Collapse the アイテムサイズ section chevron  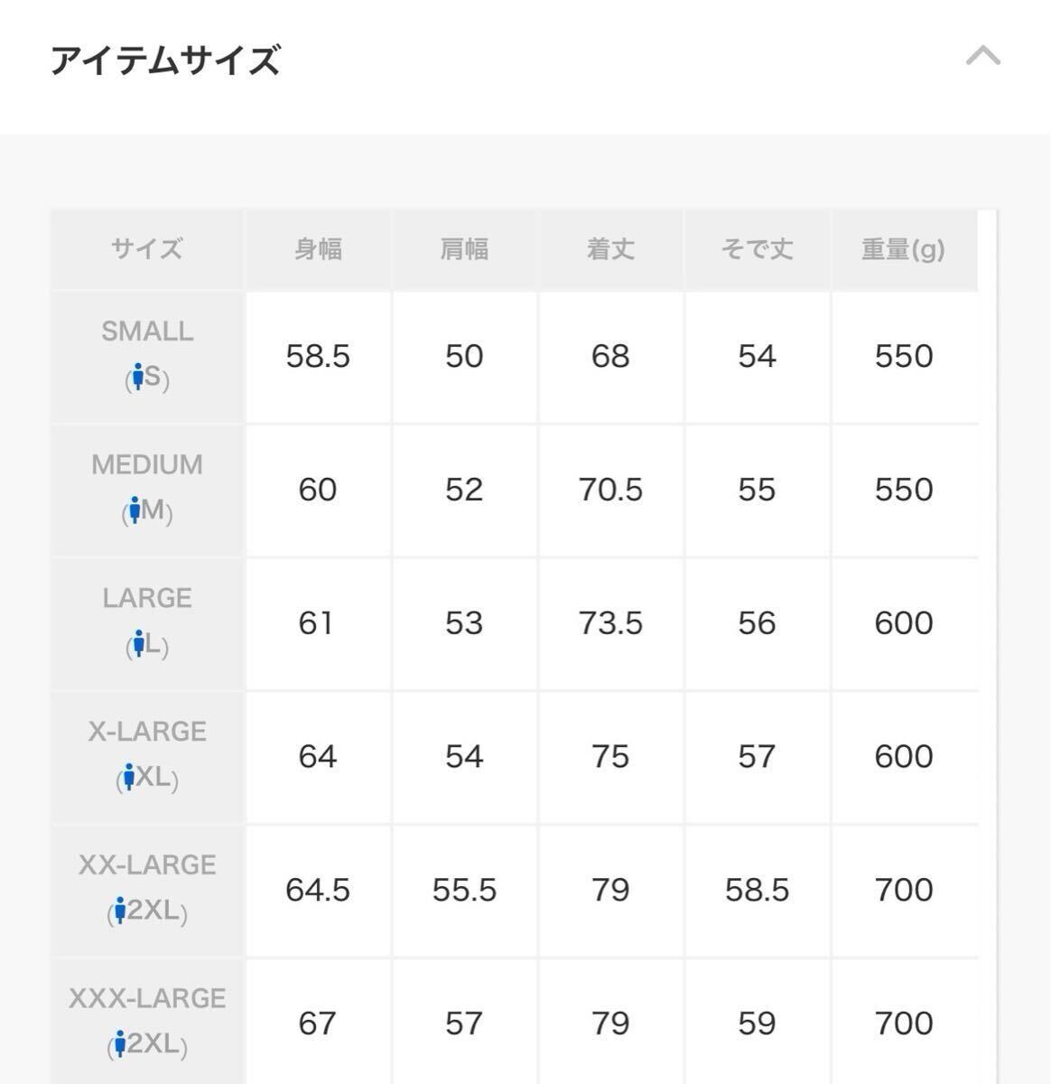982,57
